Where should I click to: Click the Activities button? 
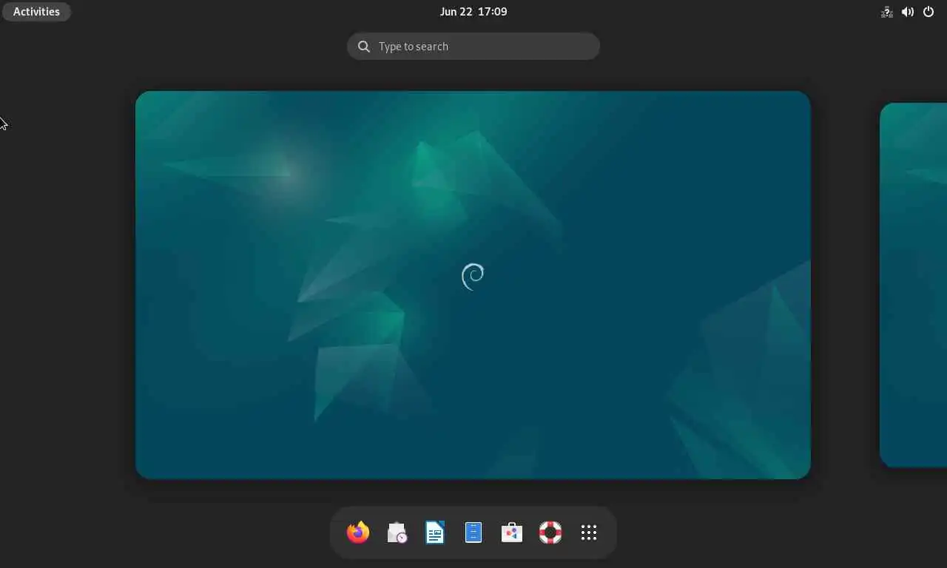pyautogui.click(x=36, y=12)
